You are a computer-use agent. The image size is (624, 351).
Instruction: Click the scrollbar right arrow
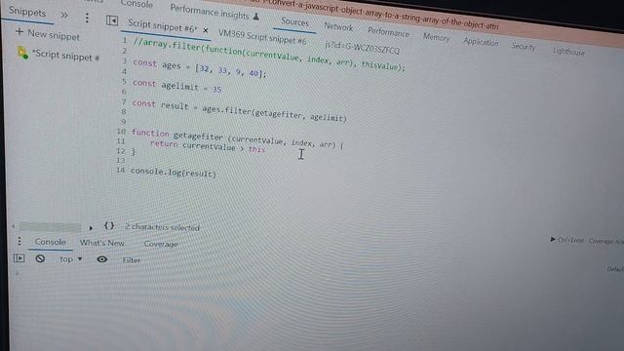(91, 227)
